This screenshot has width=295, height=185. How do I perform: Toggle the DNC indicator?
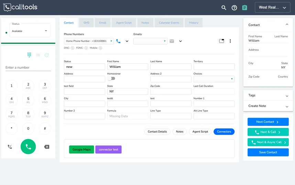tap(73, 48)
